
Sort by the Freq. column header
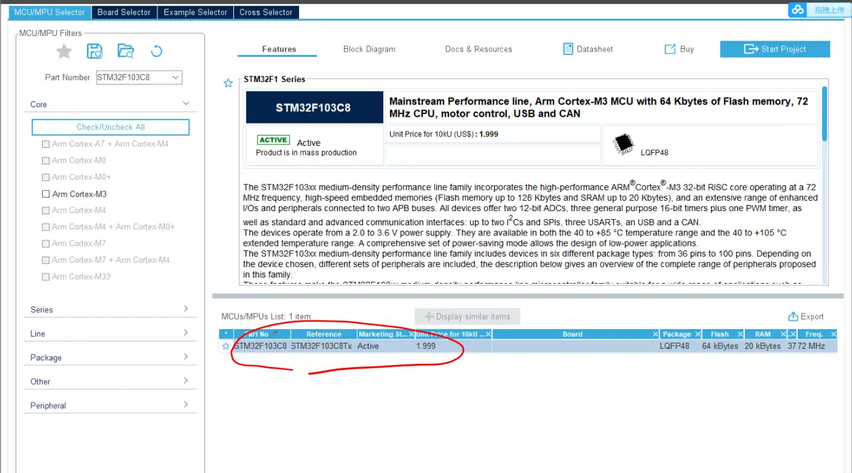(x=814, y=334)
